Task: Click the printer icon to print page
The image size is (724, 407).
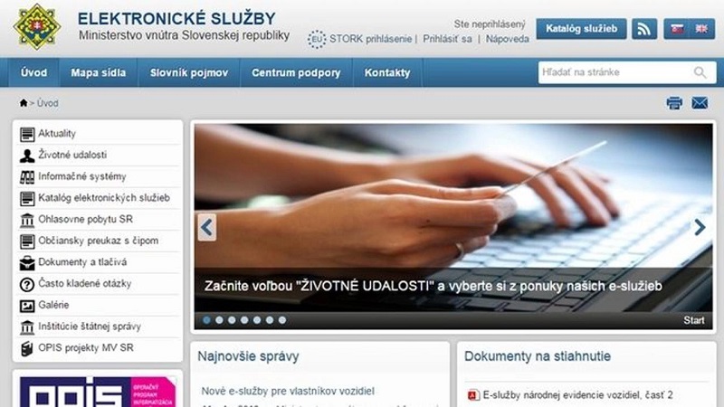Action: tap(674, 103)
